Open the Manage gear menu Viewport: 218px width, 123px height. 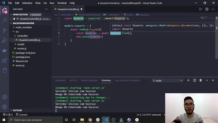(x=4, y=107)
